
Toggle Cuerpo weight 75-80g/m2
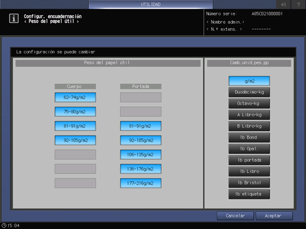[75, 112]
